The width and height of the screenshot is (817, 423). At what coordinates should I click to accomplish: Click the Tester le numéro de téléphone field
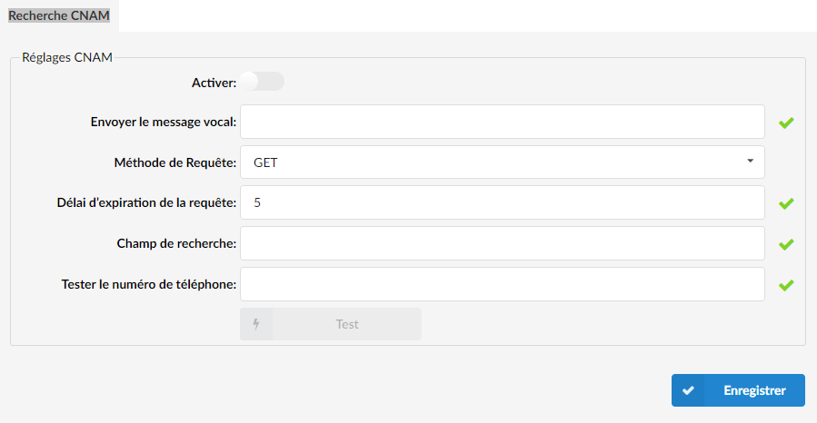[x=503, y=284]
